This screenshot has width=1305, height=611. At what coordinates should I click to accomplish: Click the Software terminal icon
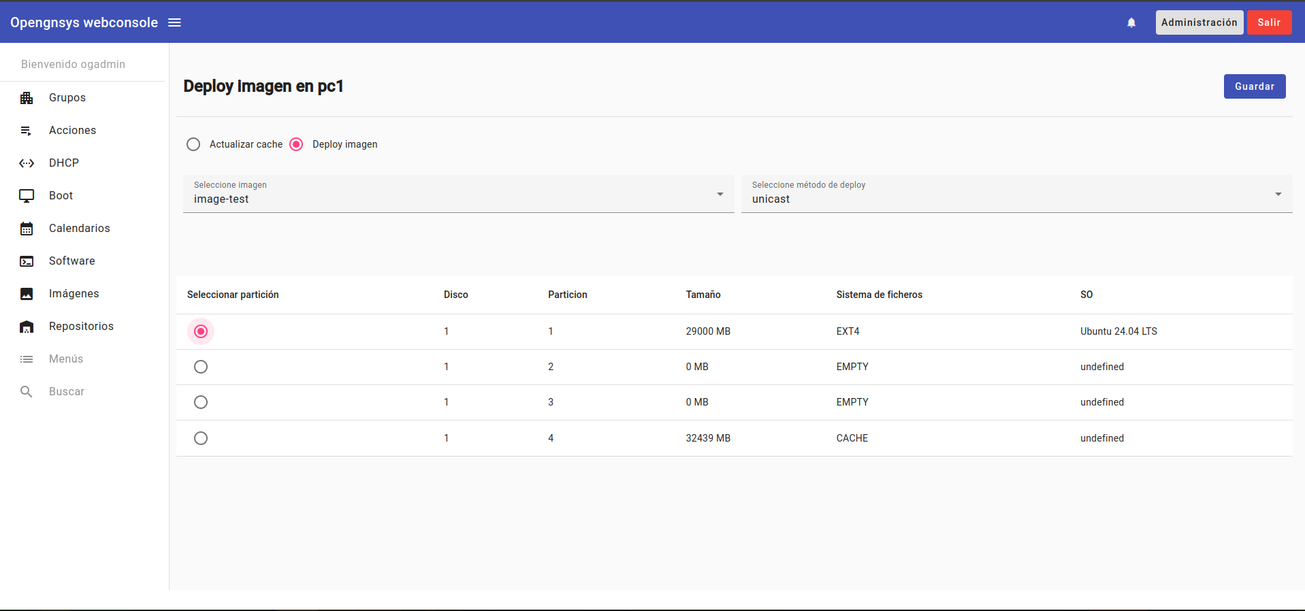point(27,261)
